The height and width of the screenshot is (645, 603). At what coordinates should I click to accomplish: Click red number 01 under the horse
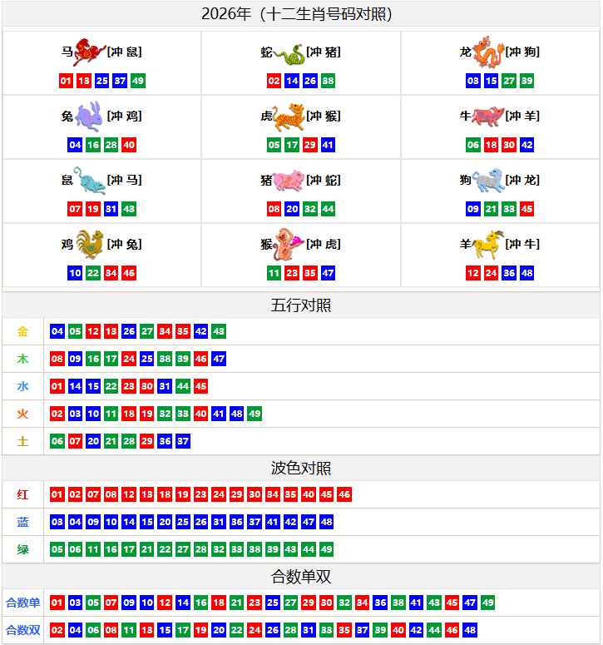(x=66, y=81)
